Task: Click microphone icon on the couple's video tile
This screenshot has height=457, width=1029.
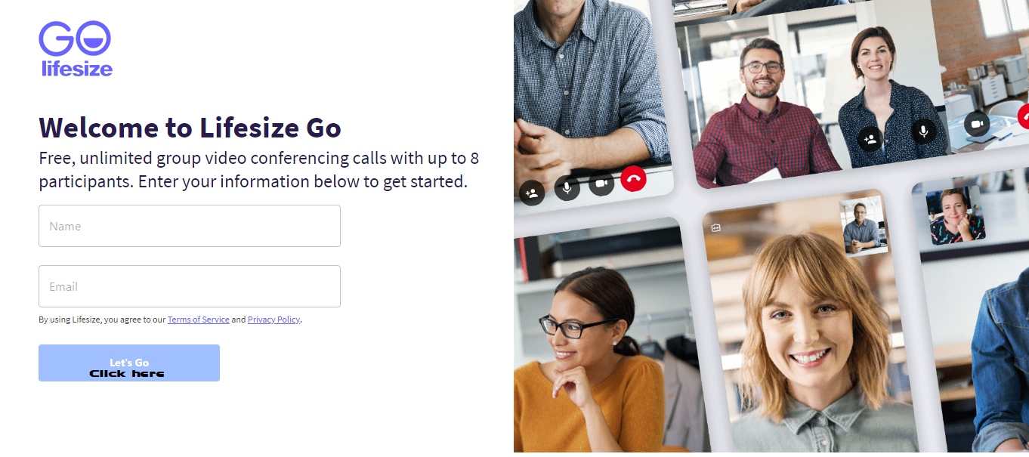Action: pyautogui.click(x=923, y=131)
